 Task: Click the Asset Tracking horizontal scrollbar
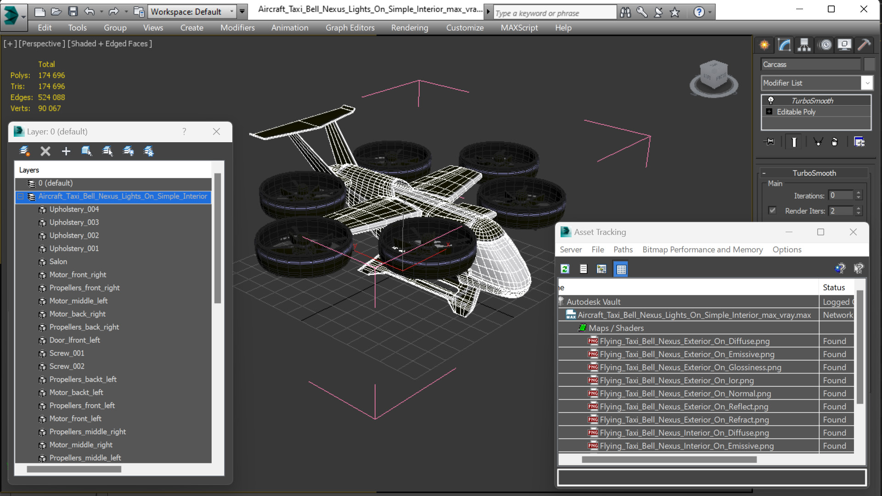(x=669, y=459)
